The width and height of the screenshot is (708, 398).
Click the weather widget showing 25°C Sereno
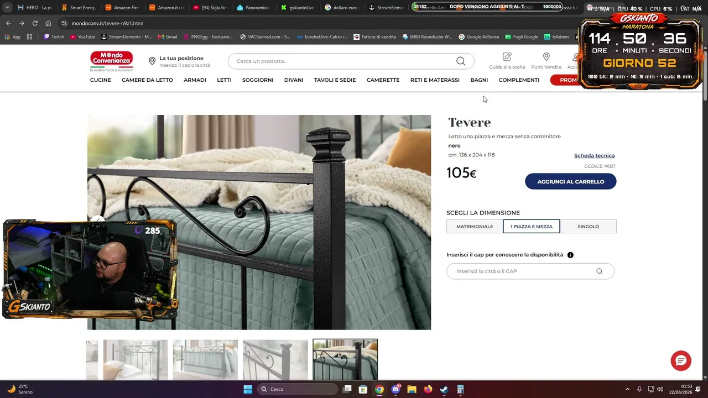(20, 389)
